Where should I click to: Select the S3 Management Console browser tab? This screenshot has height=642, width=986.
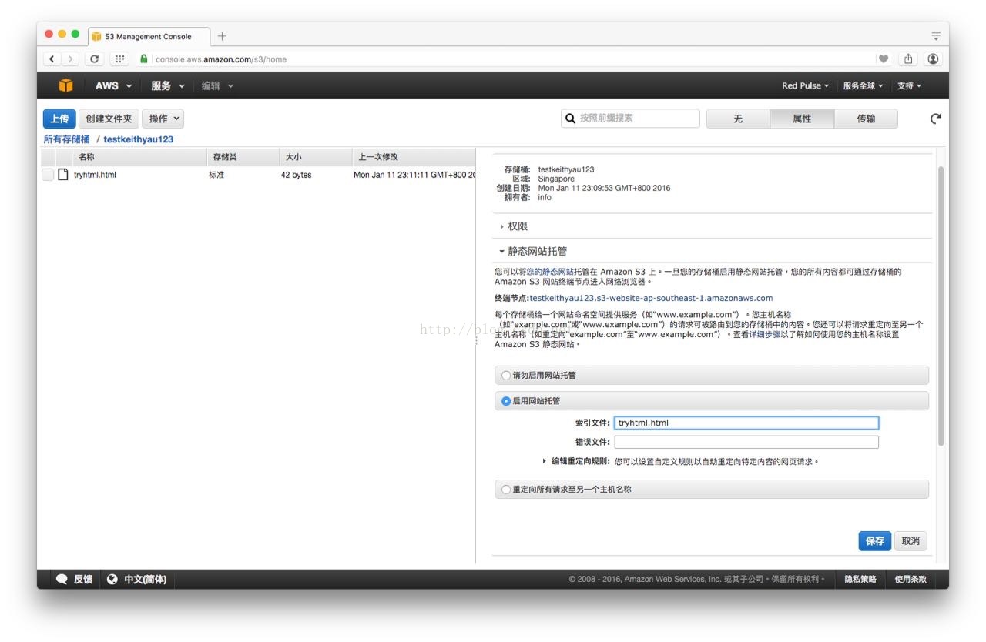pos(149,36)
